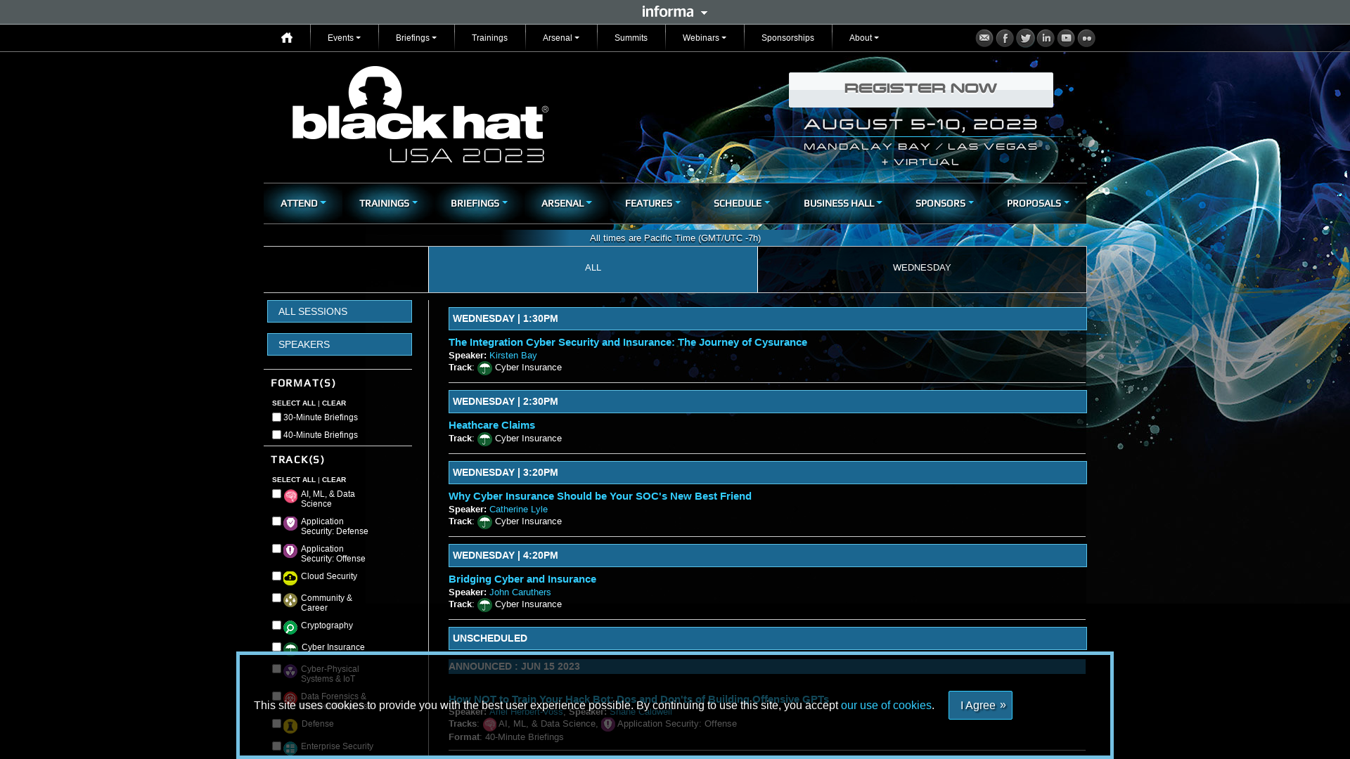Accept cookies with I Agree button
The width and height of the screenshot is (1350, 759).
[980, 705]
